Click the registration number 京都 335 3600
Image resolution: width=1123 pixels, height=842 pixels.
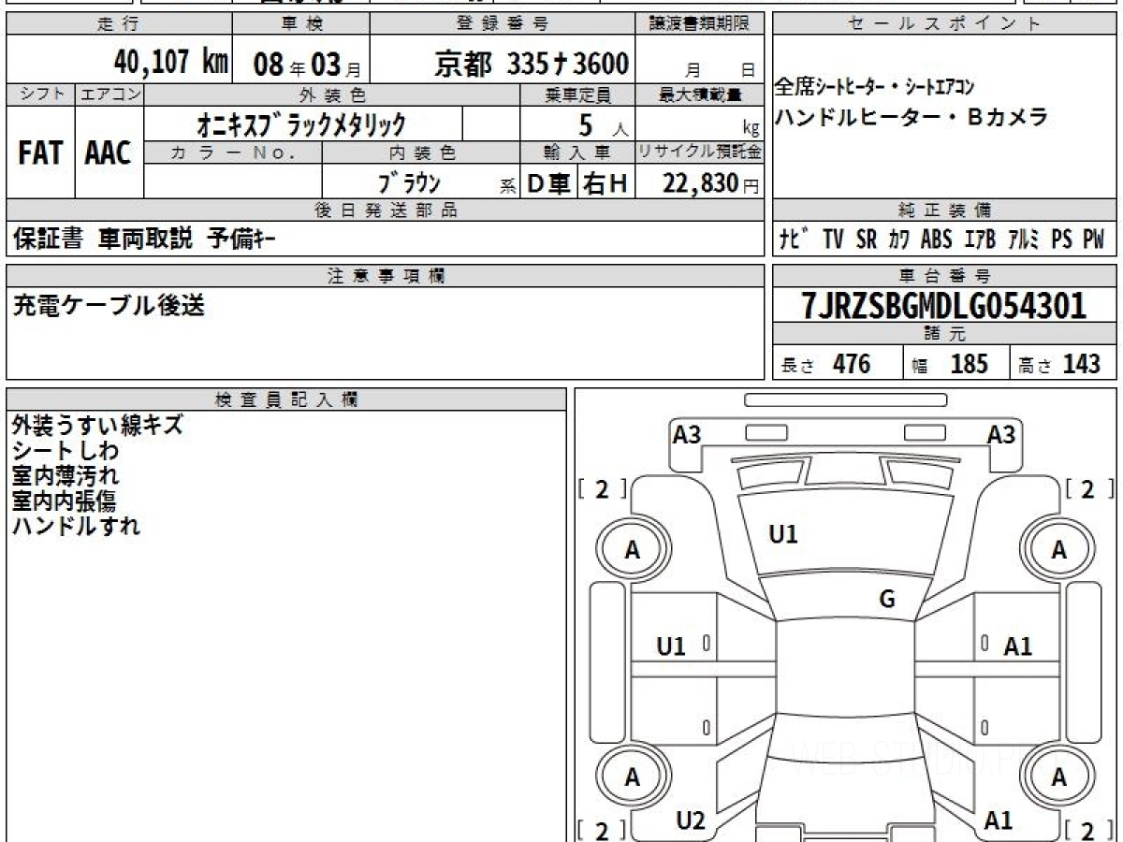click(x=532, y=64)
